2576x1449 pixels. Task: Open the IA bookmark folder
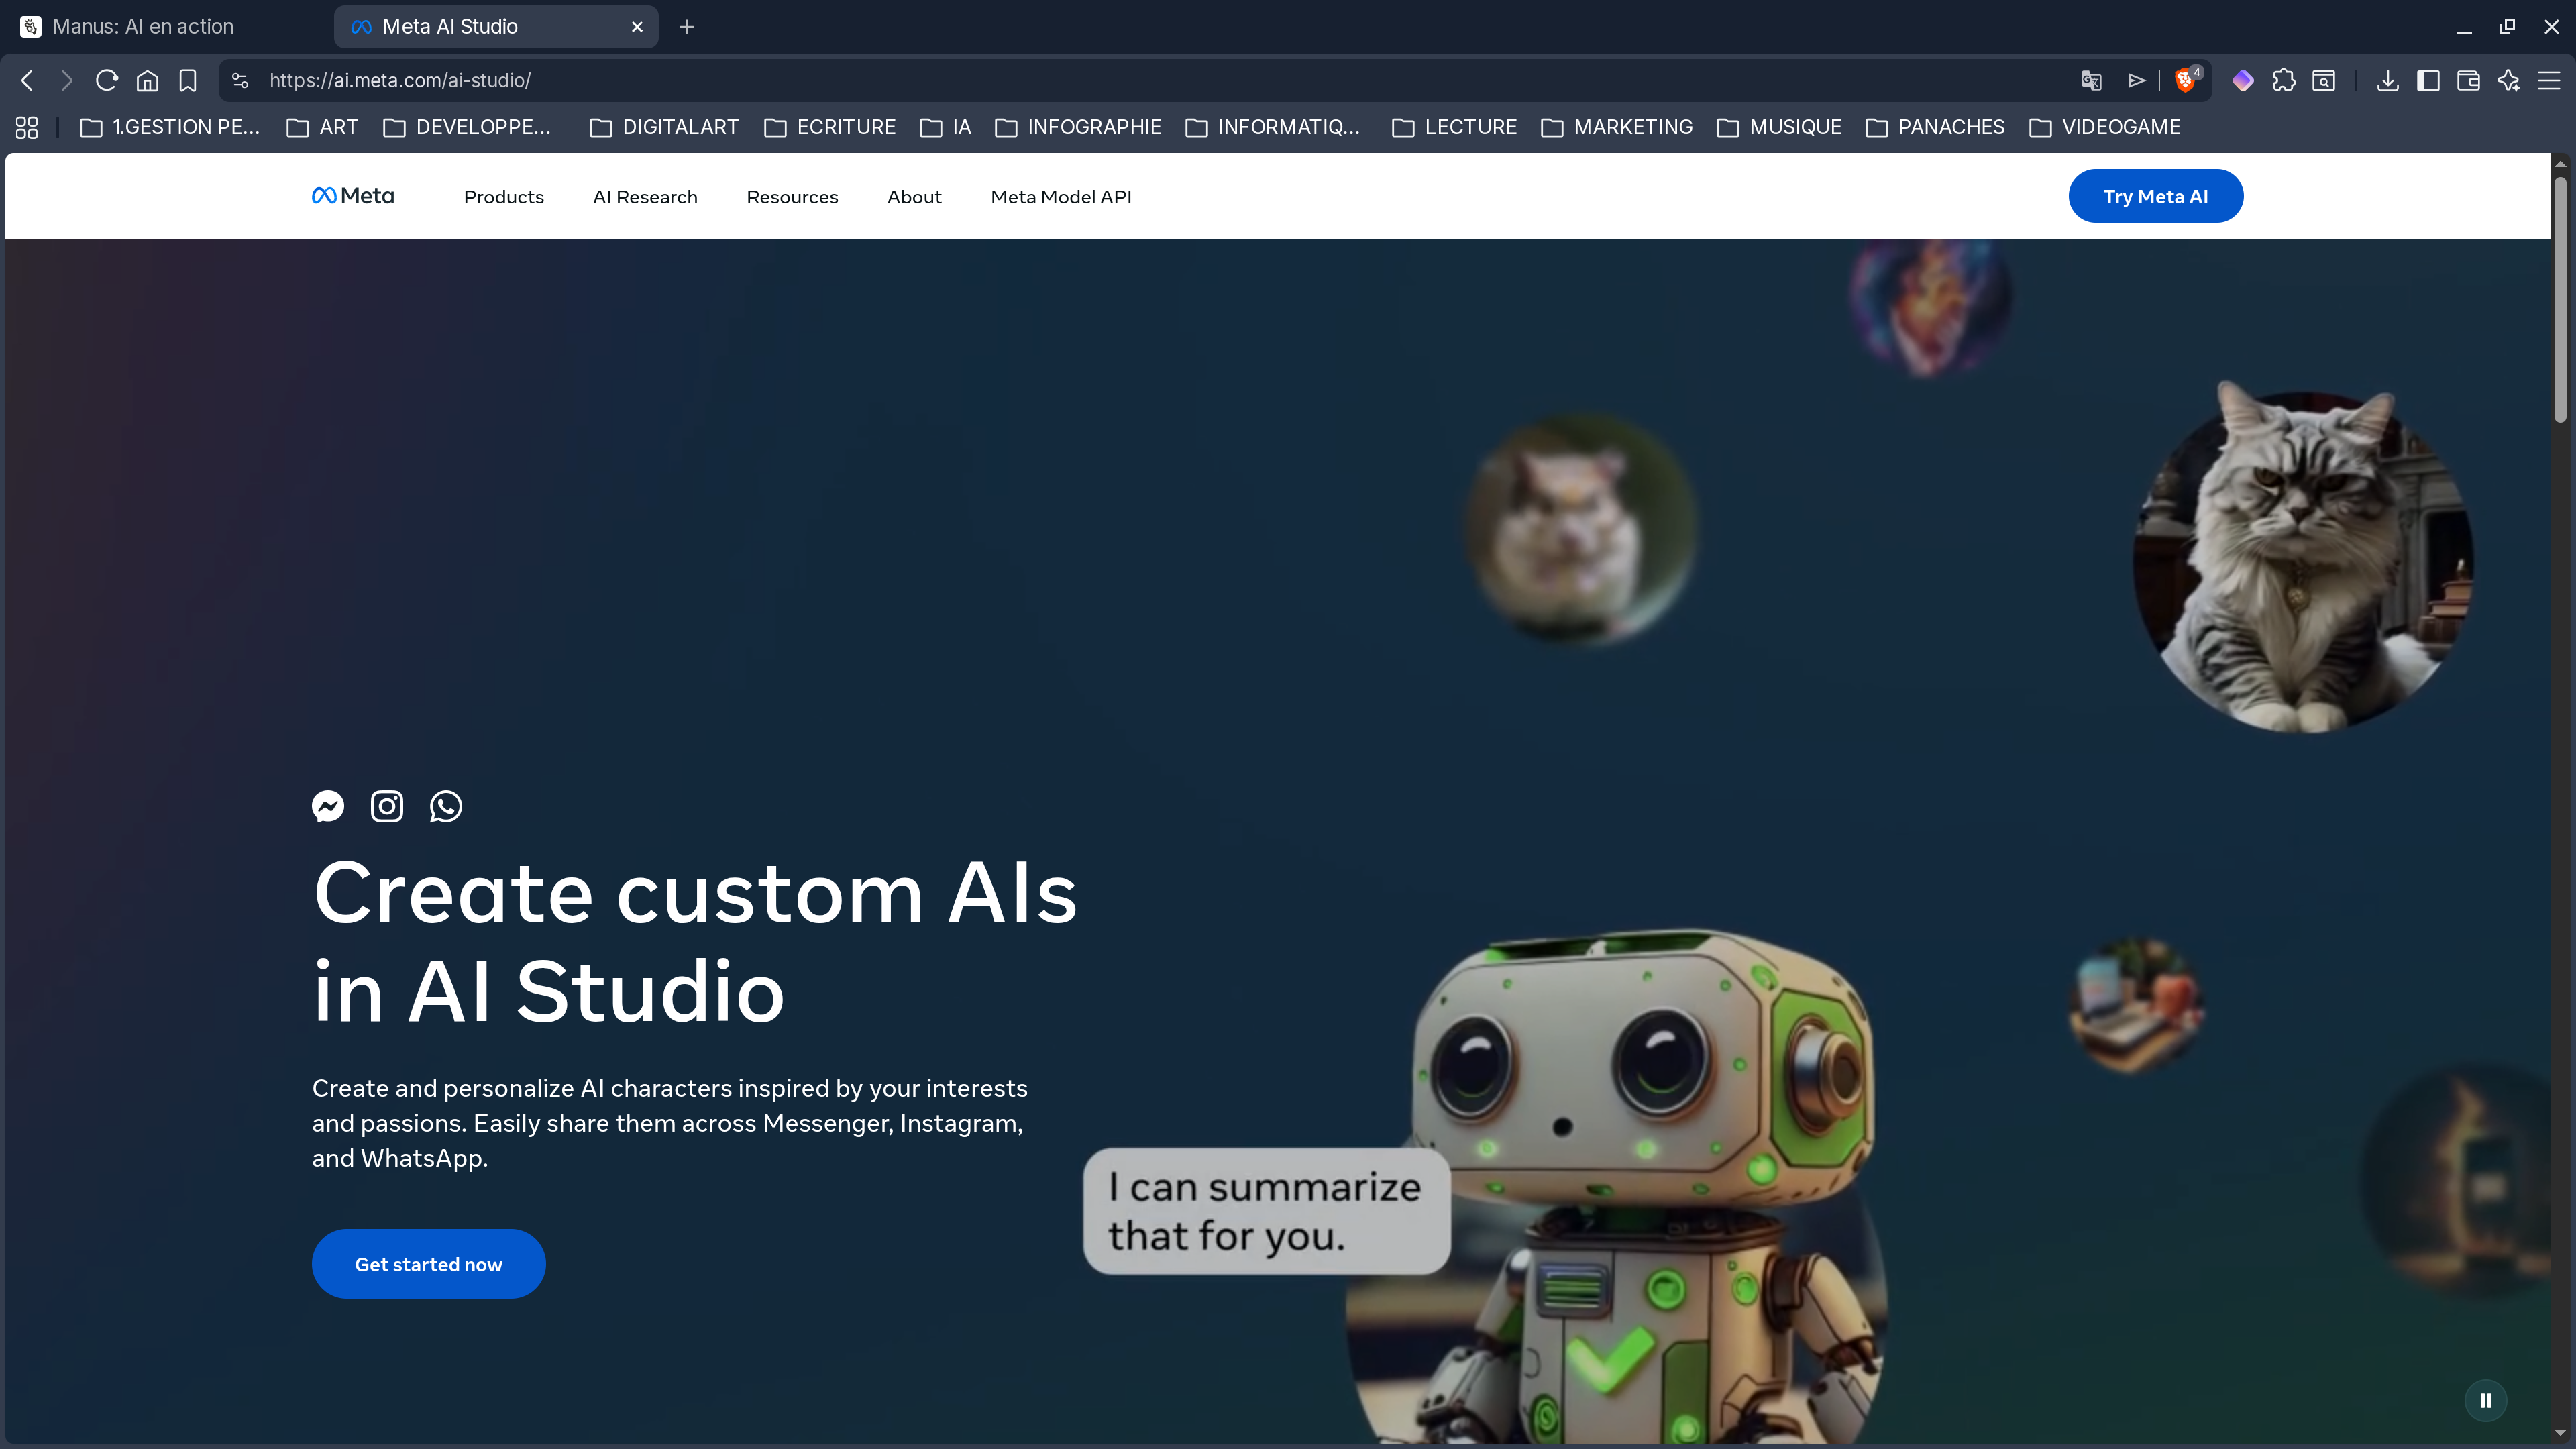945,127
